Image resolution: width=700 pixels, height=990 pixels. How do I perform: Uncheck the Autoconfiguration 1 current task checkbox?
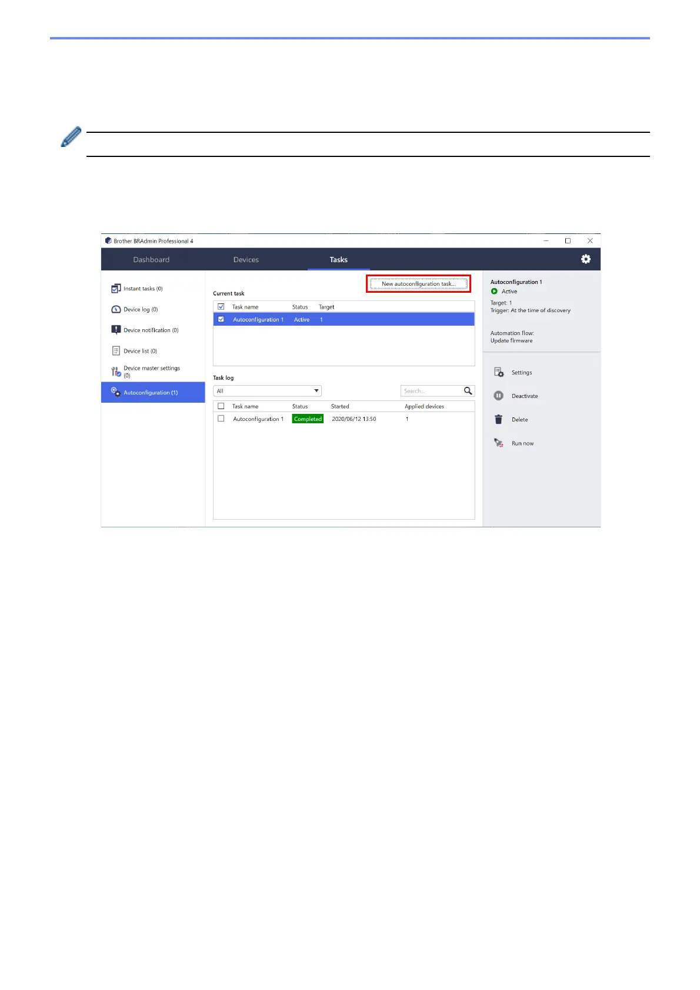[x=221, y=320]
